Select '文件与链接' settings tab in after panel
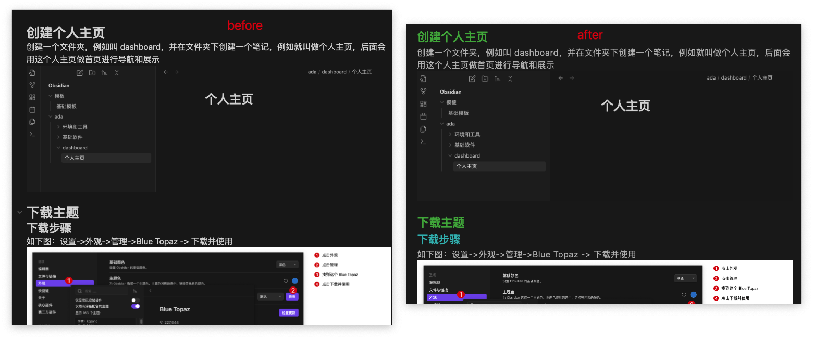Screen dimensions: 813x339 coord(439,290)
